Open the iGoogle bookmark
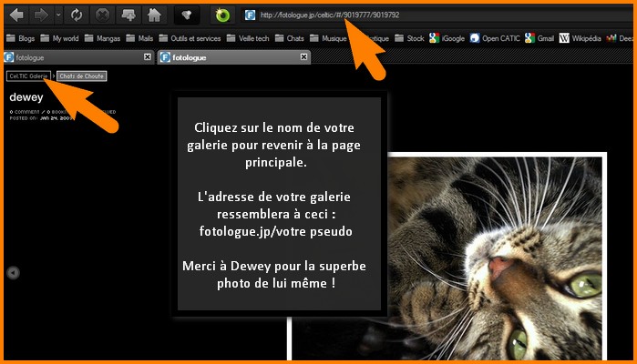 (x=447, y=38)
